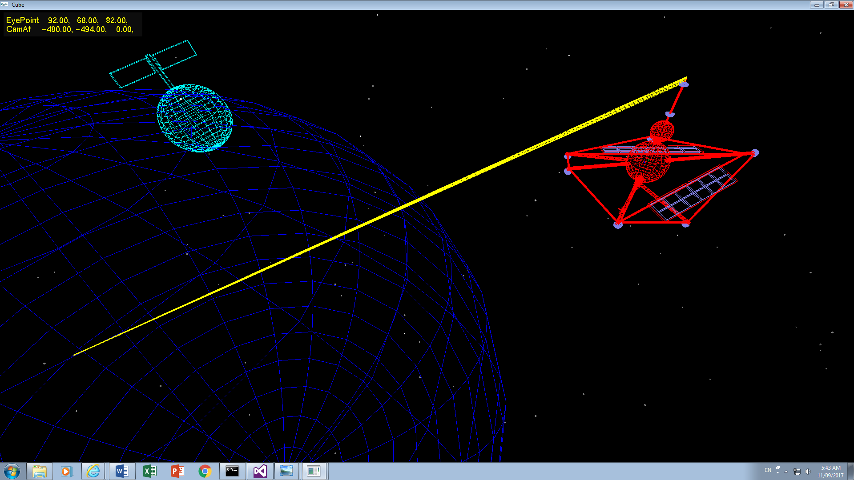Screen dimensions: 854x480
Task: Open Internet Explorer from the taskbar
Action: click(x=93, y=471)
